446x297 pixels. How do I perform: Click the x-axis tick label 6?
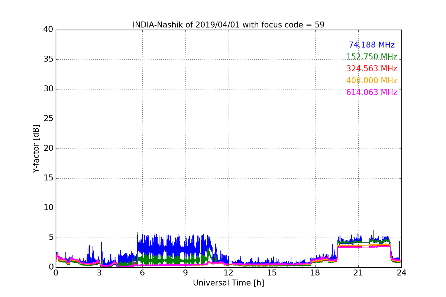(142, 273)
